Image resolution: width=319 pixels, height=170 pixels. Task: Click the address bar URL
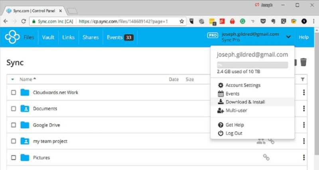[x=123, y=21]
